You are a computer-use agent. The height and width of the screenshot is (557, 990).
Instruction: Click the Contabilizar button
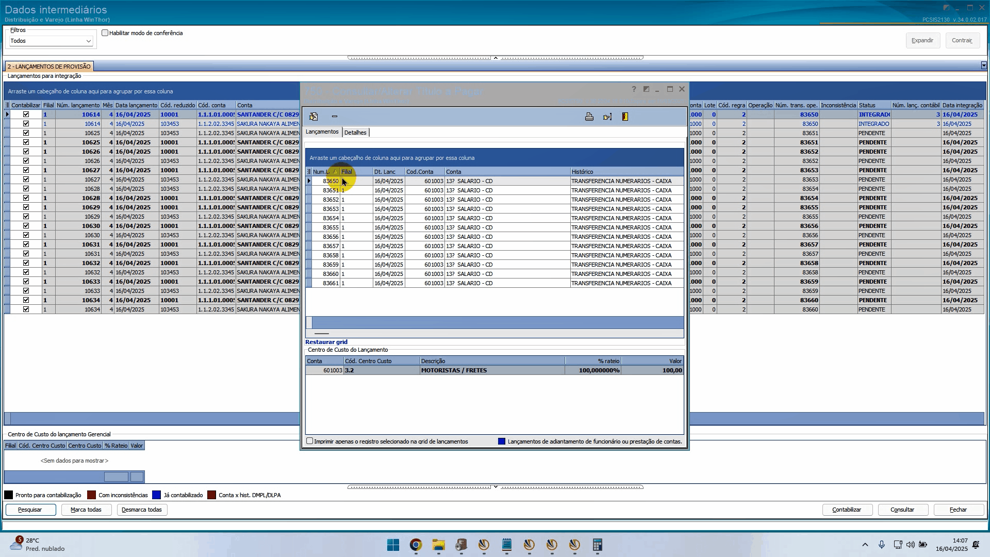(847, 510)
